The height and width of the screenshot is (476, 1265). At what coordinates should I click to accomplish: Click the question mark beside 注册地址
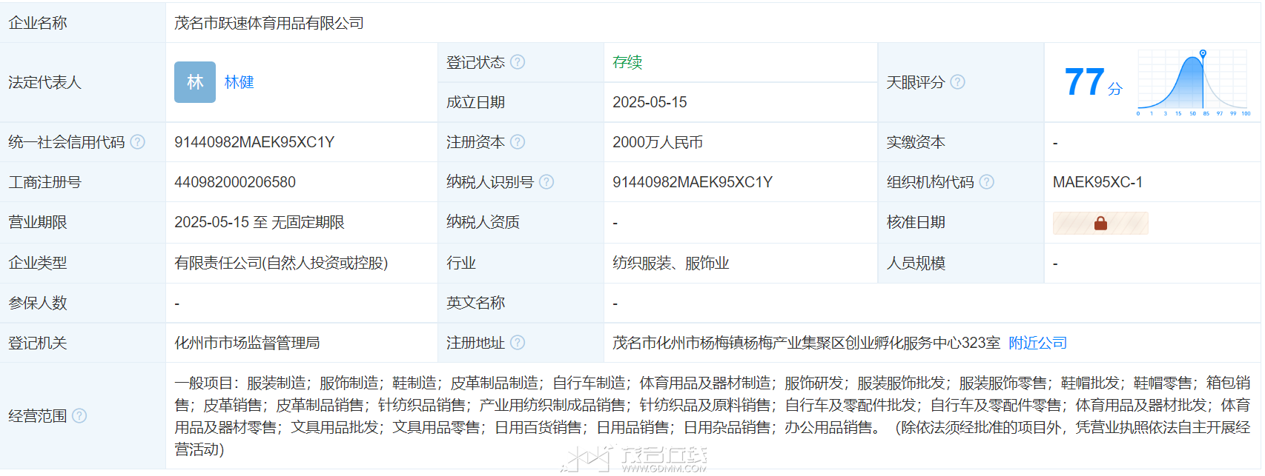[x=518, y=343]
